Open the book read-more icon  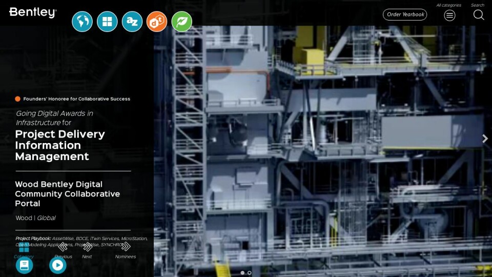click(x=25, y=265)
